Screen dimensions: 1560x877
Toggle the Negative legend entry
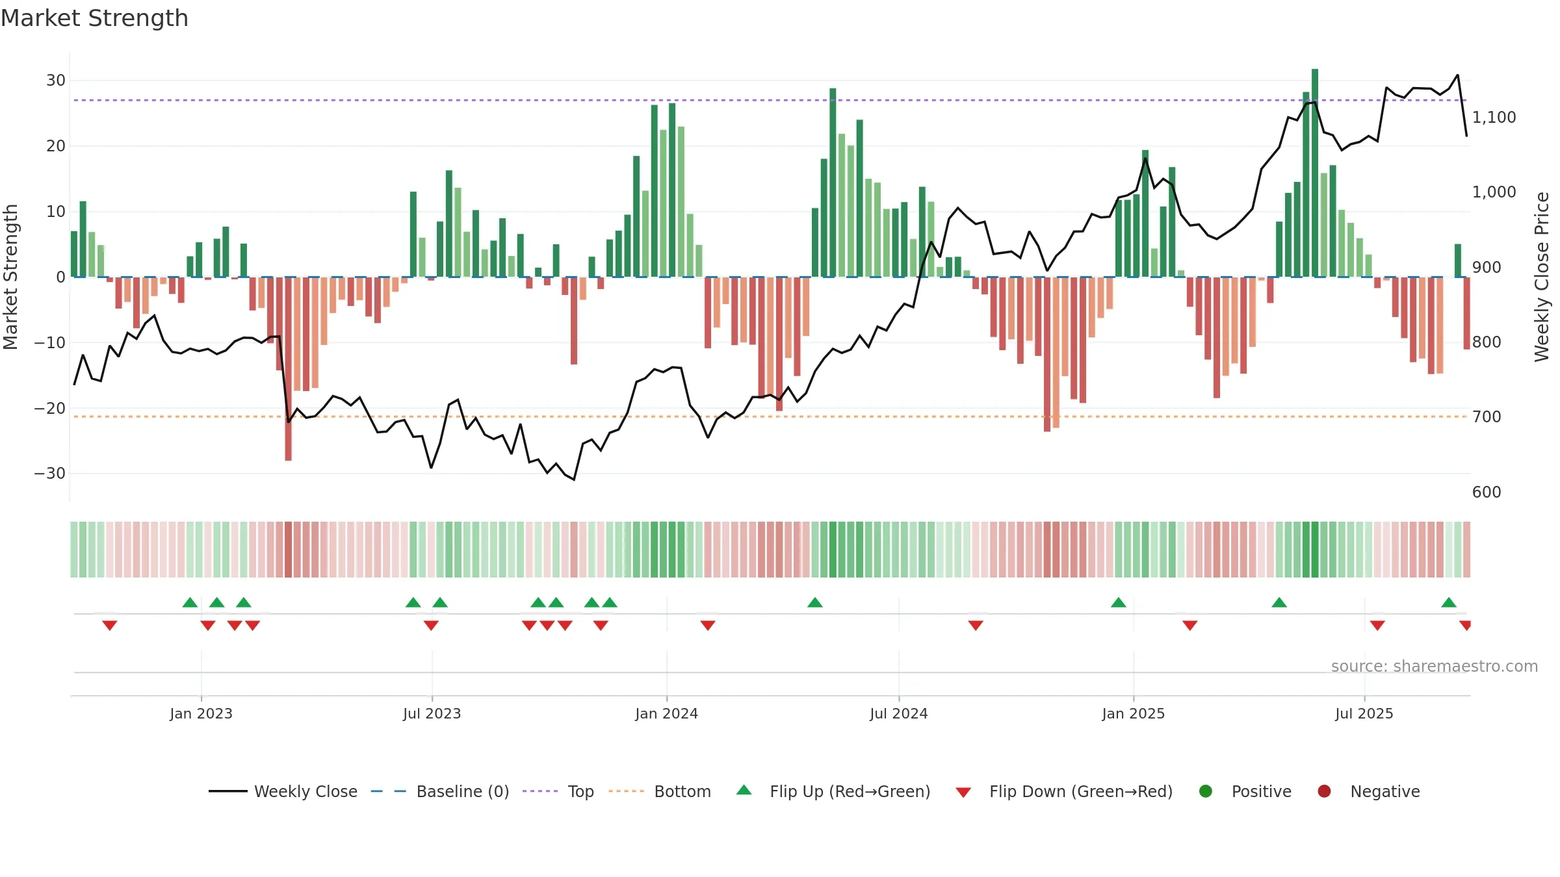(x=1368, y=791)
